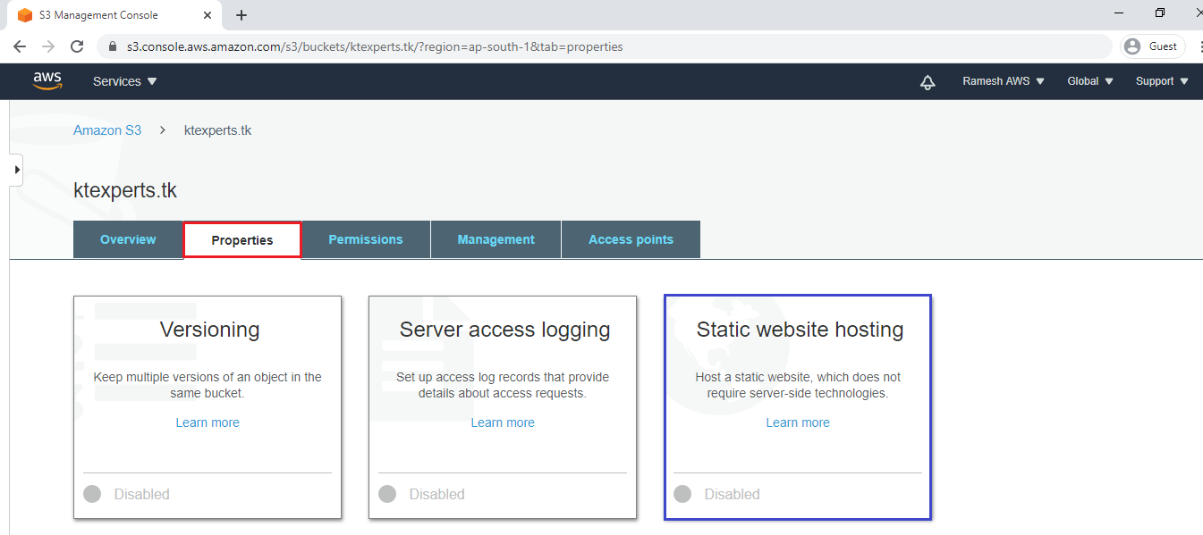1203x535 pixels.
Task: Click the browser forward arrow
Action: pos(48,46)
